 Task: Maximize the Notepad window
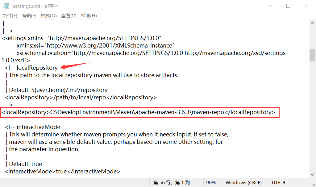coord(288,6)
